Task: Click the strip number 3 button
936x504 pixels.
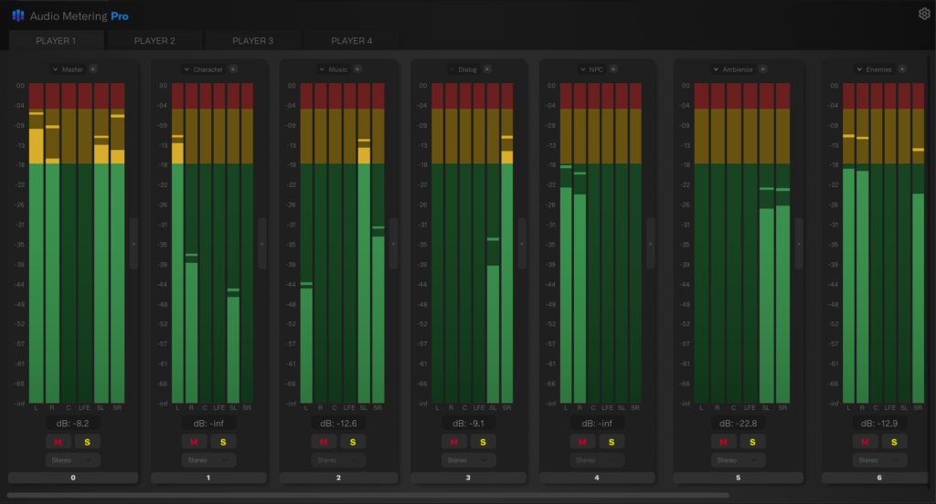Action: coord(467,478)
